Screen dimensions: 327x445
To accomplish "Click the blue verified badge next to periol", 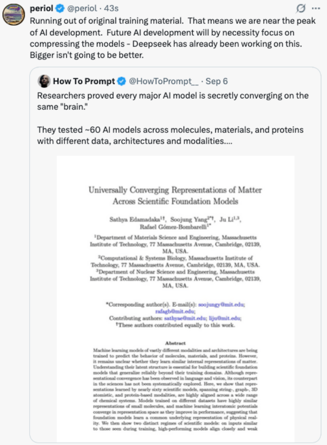I will pos(60,9).
